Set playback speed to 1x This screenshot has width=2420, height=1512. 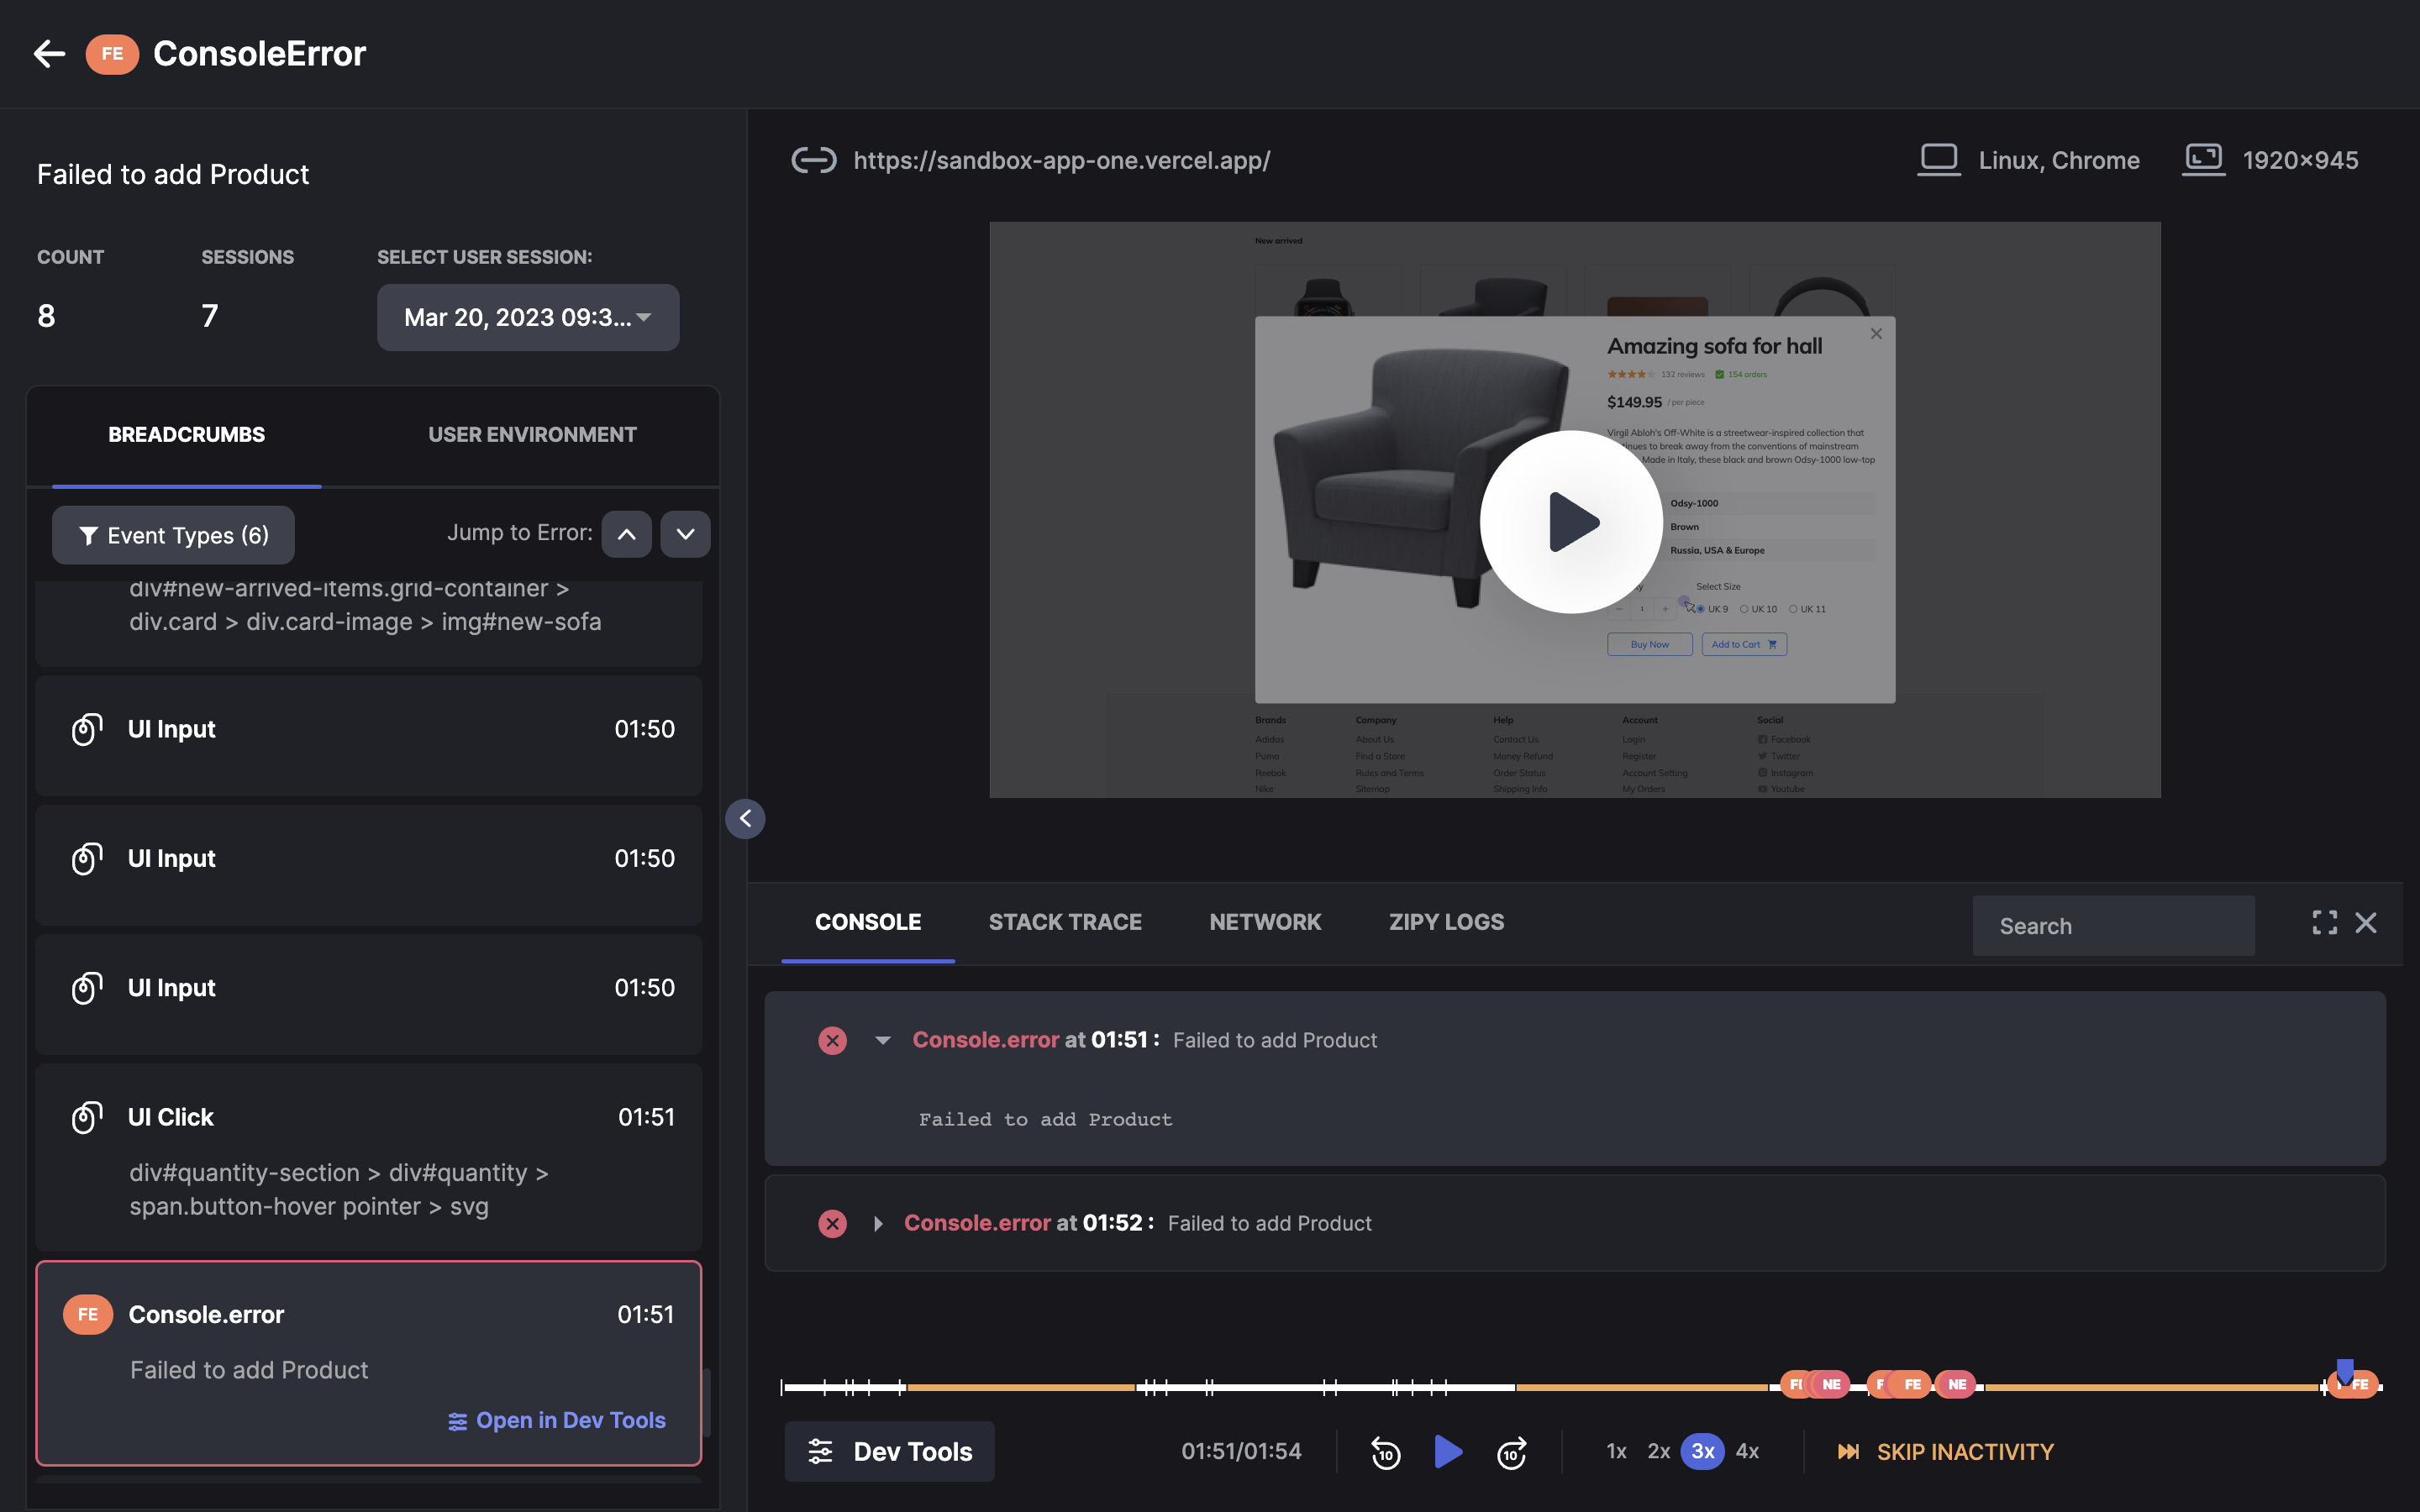(x=1616, y=1451)
